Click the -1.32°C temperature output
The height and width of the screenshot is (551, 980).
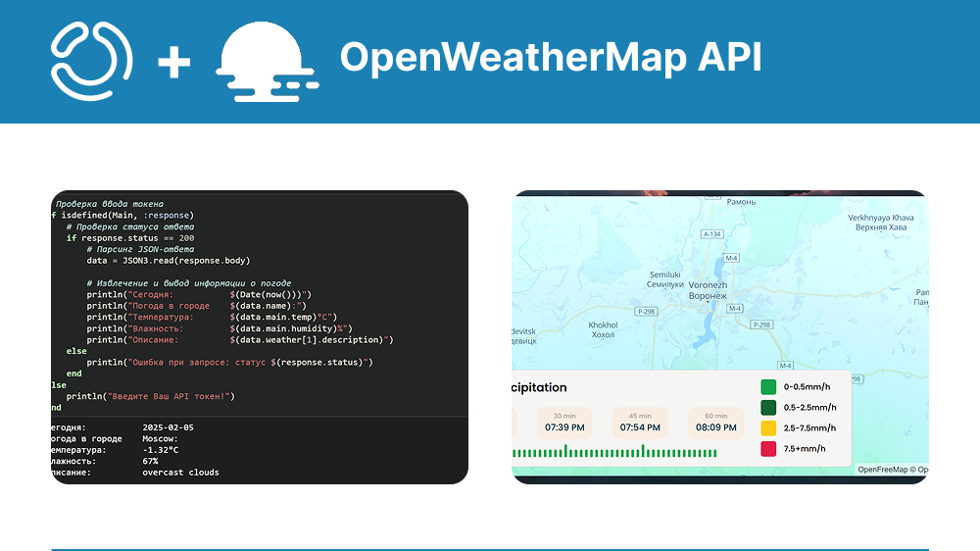(x=160, y=450)
